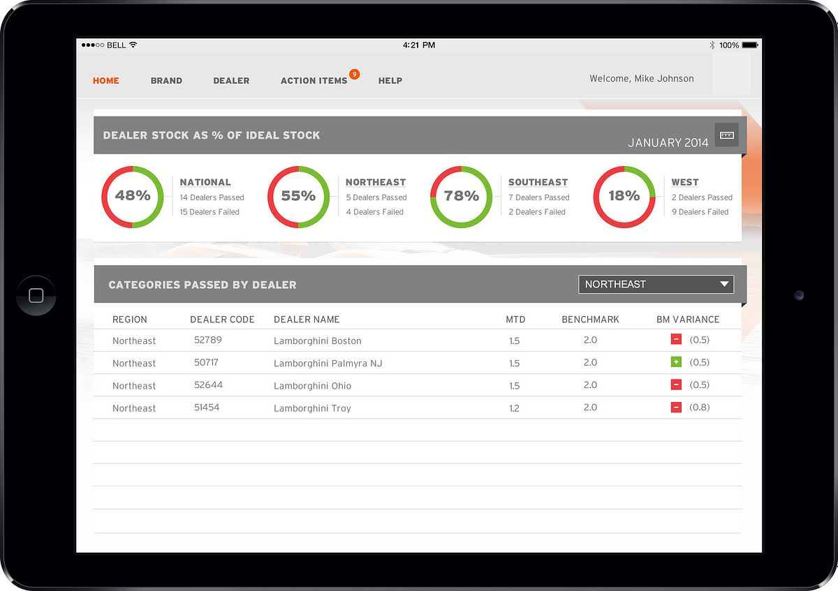Tap the battery icon in the status bar
Image resolution: width=838 pixels, height=591 pixels.
pos(750,45)
